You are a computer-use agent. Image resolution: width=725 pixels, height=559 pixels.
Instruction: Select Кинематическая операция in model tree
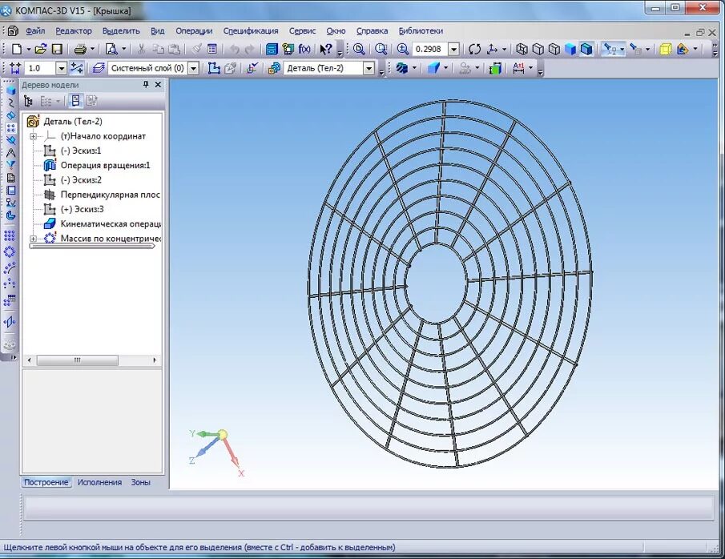tap(111, 224)
